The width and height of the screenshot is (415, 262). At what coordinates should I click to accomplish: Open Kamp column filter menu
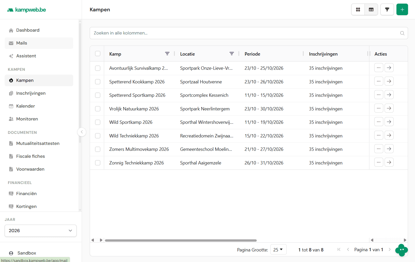coord(167,54)
